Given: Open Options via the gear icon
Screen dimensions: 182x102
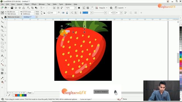Looking at the screenshot, I should [x=111, y=8].
